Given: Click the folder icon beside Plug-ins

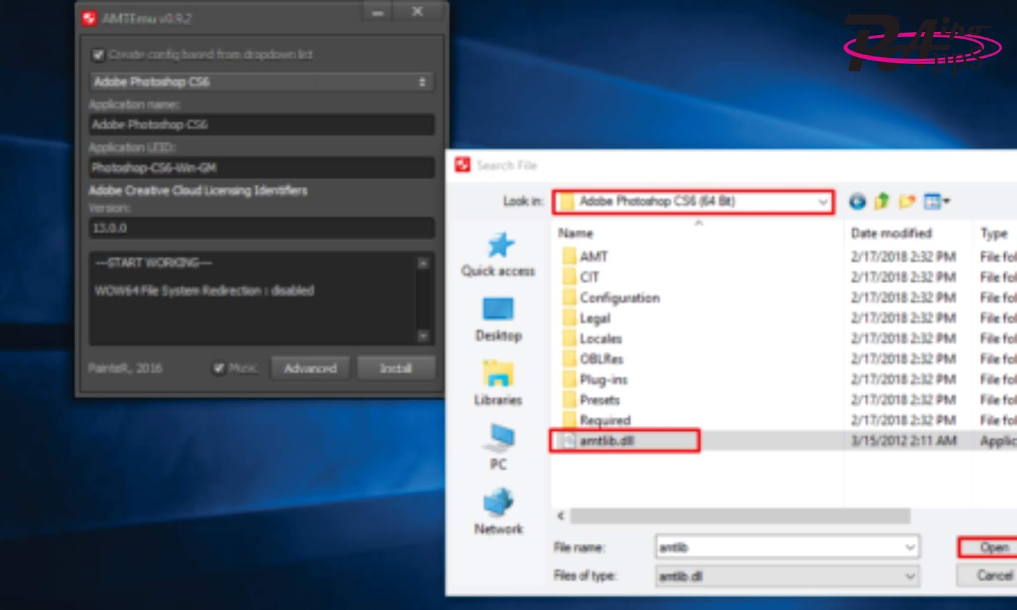Looking at the screenshot, I should (569, 379).
